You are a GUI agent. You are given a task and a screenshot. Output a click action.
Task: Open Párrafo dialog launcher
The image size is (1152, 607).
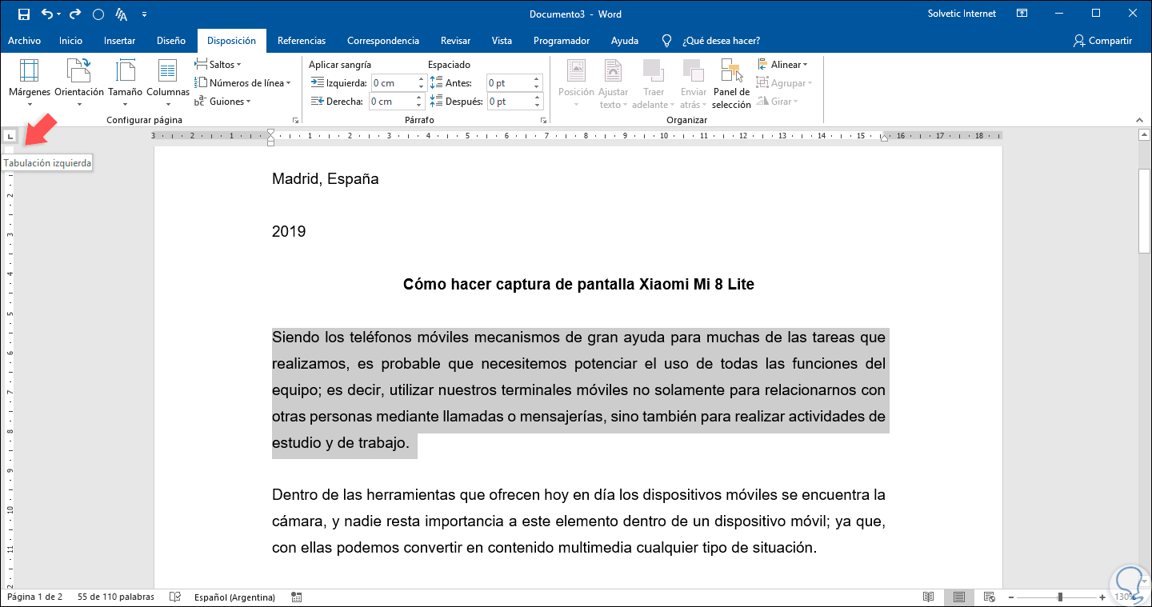544,120
